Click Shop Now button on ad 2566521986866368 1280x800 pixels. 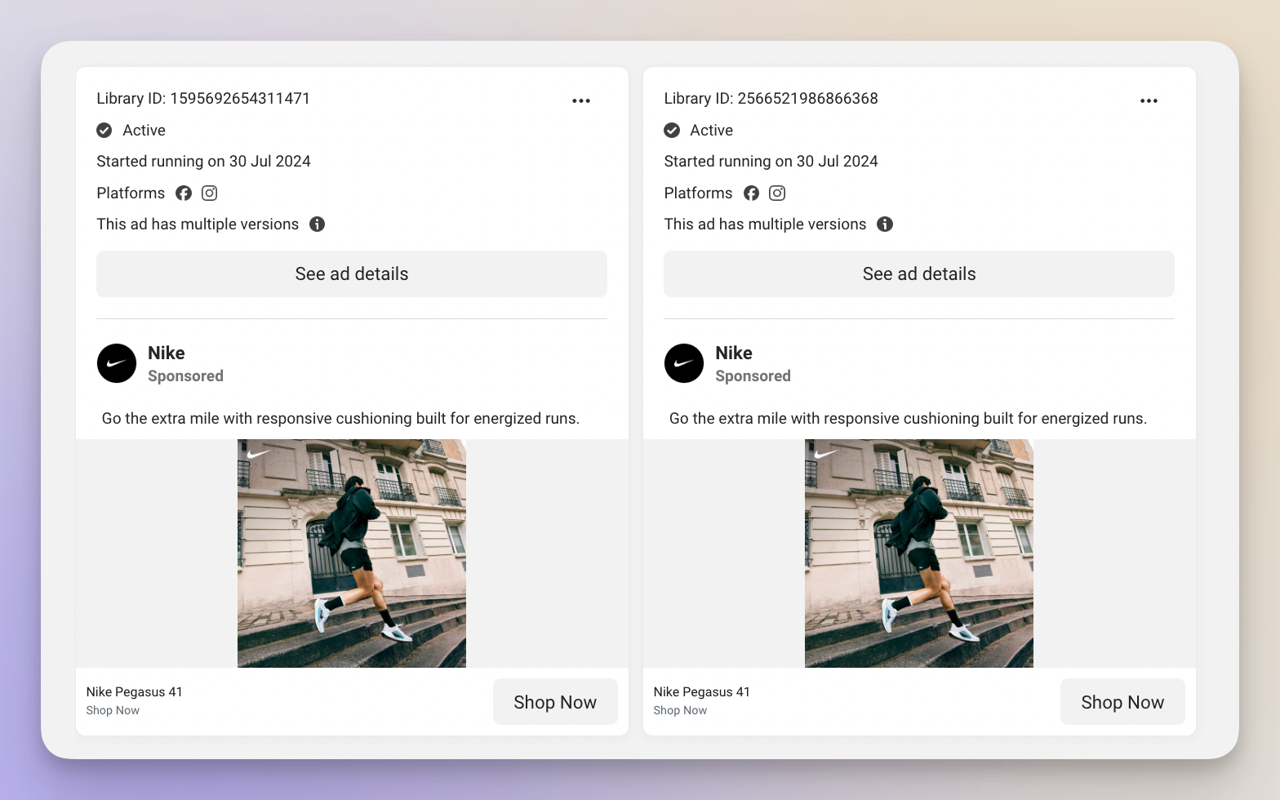click(1122, 702)
